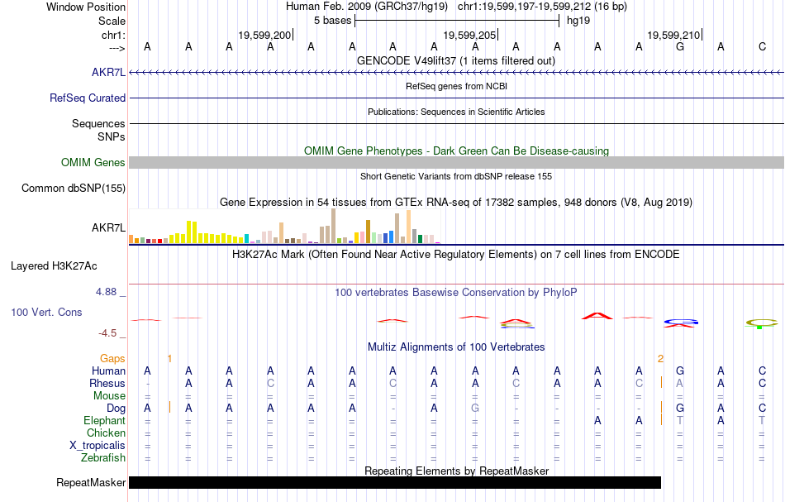Click the -4.5 lower conservation axis value
Viewport: 785px width, 502px height.
click(107, 333)
